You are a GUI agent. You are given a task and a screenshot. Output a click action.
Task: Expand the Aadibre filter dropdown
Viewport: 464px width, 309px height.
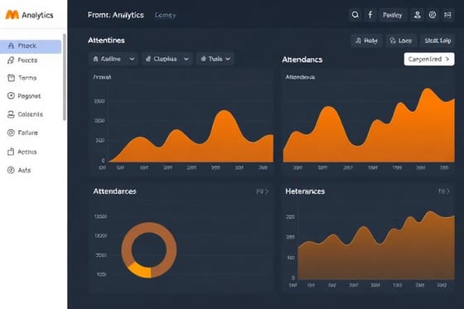pos(114,59)
